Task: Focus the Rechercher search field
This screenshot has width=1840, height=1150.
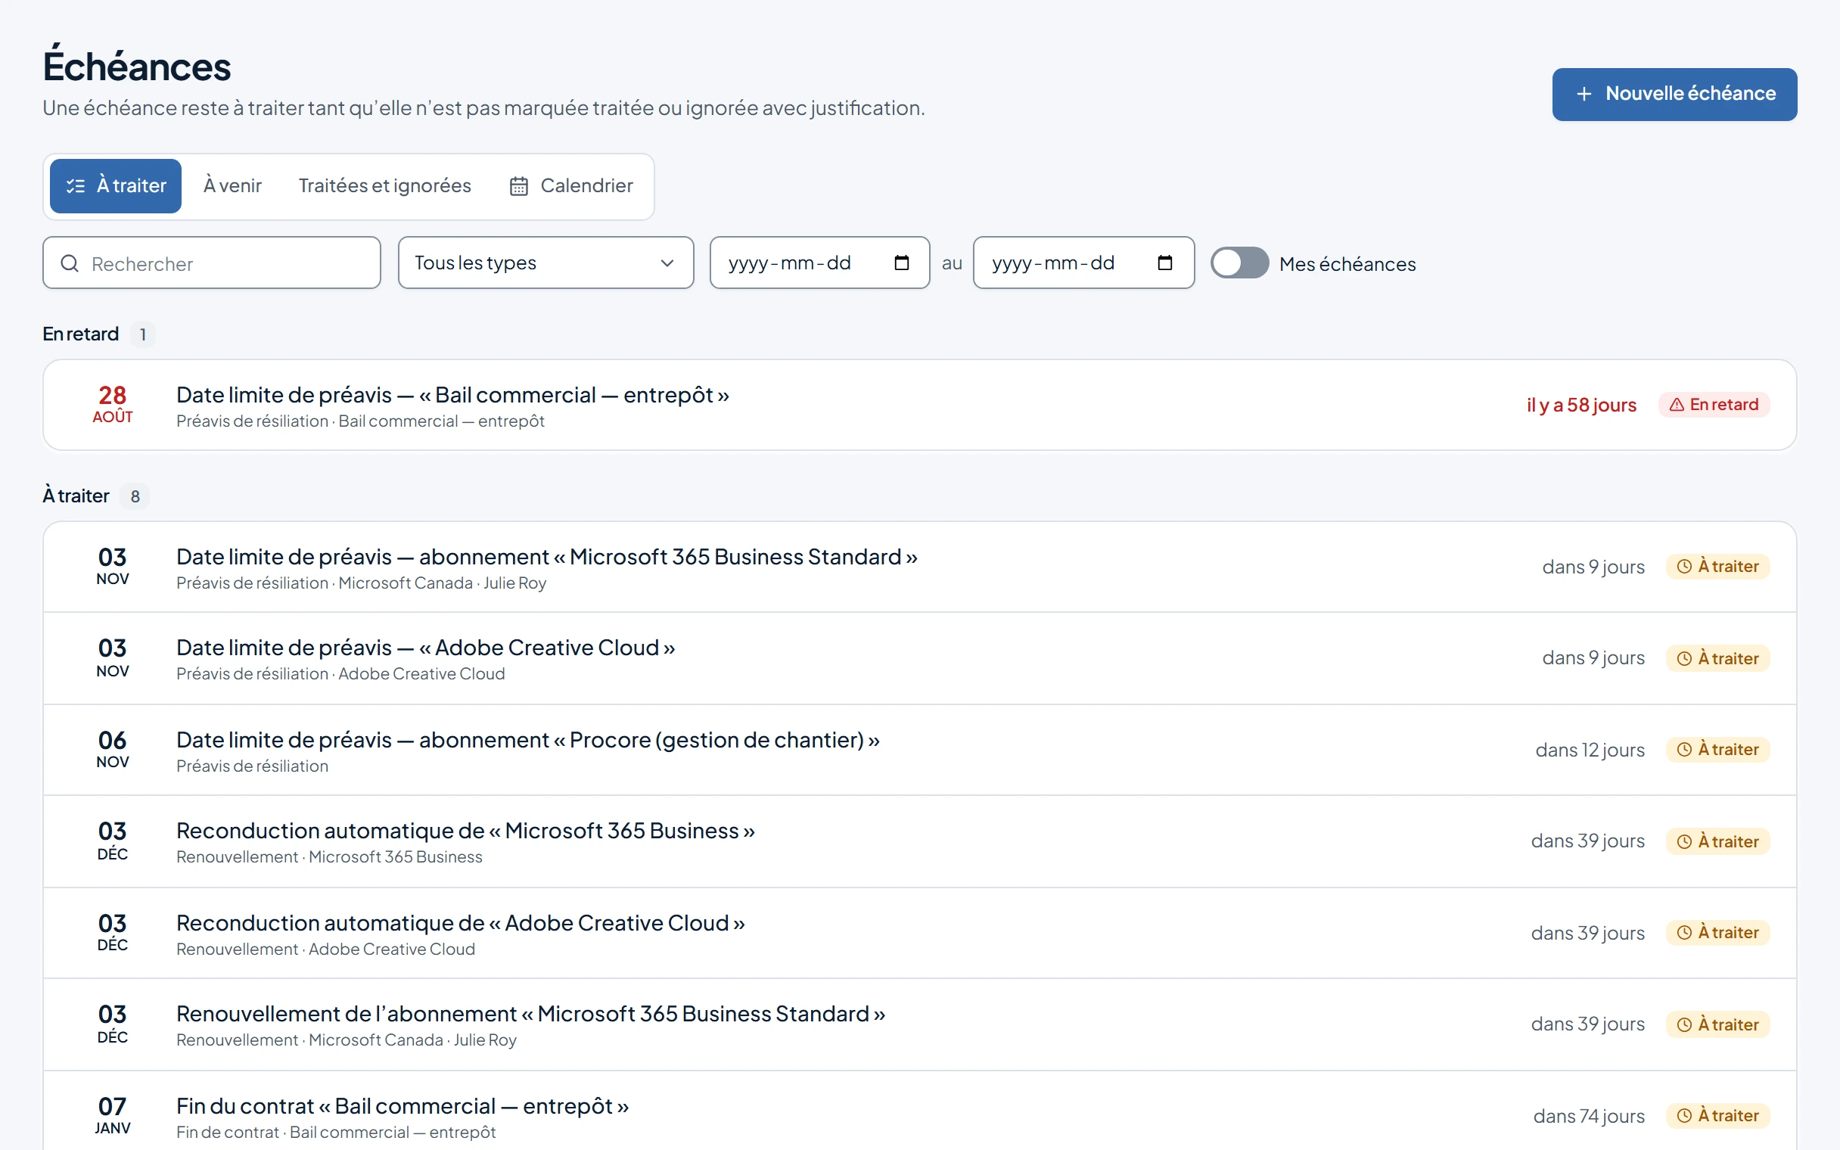Action: click(x=211, y=263)
